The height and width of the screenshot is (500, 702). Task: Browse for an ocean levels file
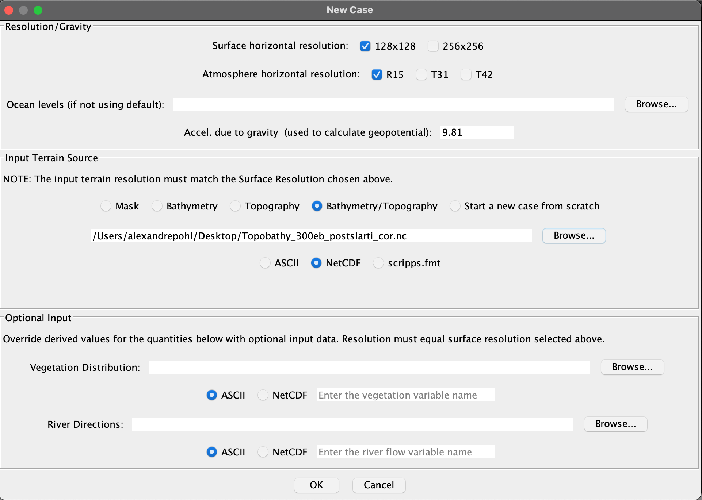[x=656, y=104]
